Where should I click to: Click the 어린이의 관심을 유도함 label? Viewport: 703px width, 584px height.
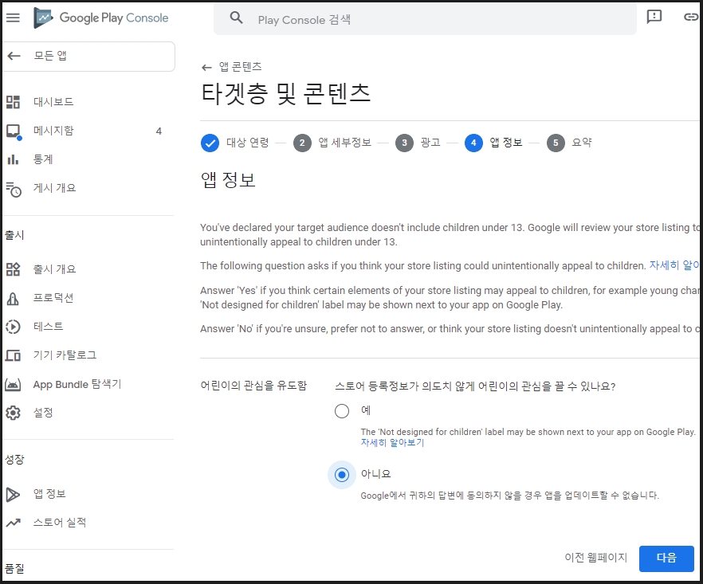[x=253, y=386]
